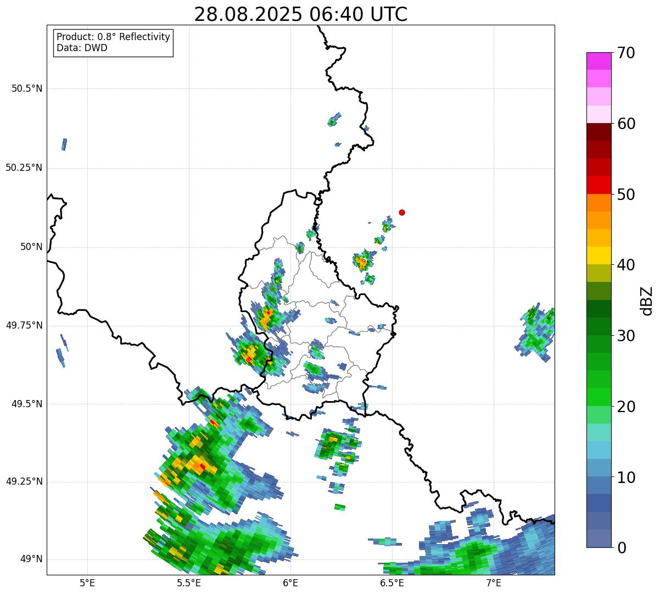
Task: Click the 50.5°N latitude label
Action: pos(27,88)
